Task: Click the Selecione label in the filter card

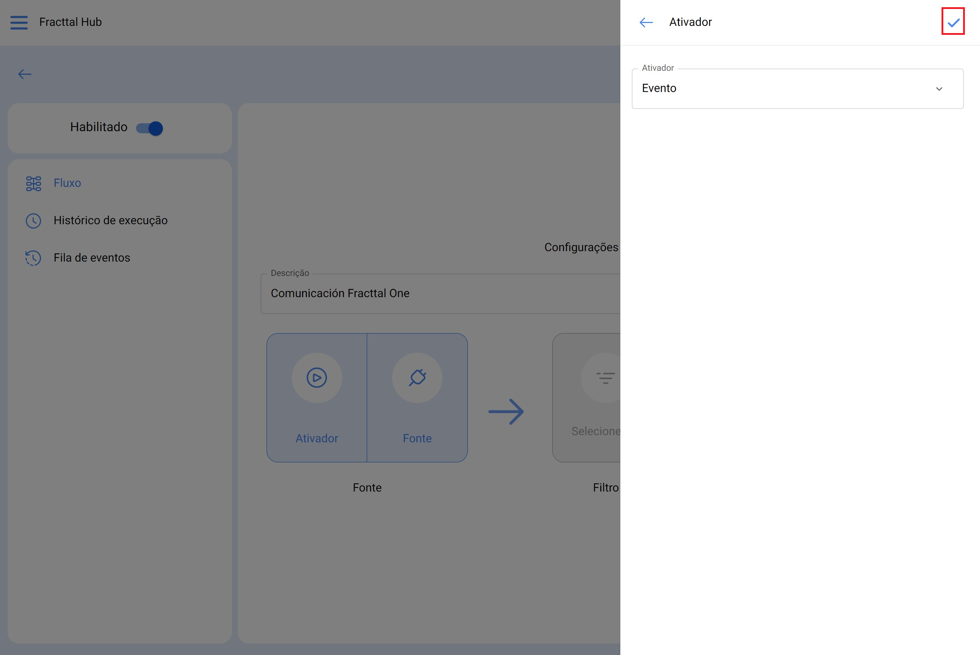Action: point(596,431)
